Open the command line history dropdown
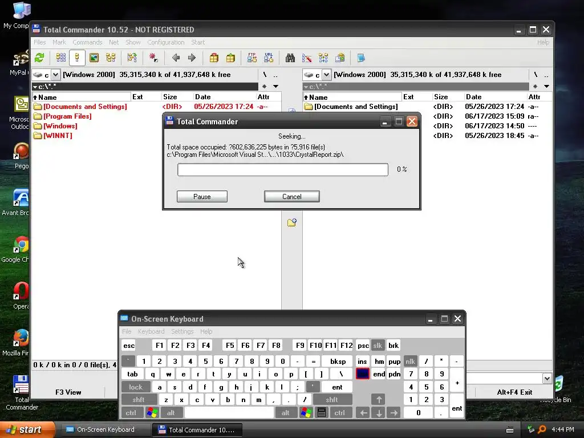 tap(547, 379)
